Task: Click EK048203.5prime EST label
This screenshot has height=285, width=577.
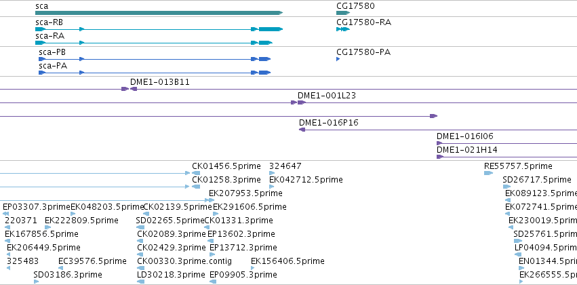Action: pos(106,207)
